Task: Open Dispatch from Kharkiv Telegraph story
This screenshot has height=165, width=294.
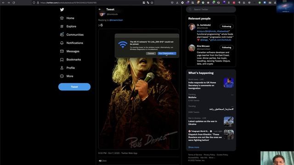Action: coord(205,137)
